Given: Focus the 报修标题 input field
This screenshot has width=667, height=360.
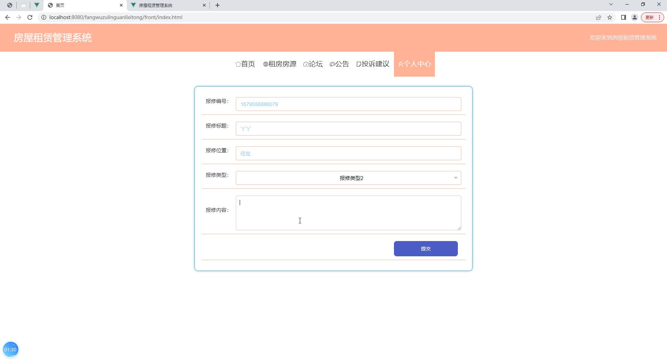Looking at the screenshot, I should pyautogui.click(x=348, y=129).
